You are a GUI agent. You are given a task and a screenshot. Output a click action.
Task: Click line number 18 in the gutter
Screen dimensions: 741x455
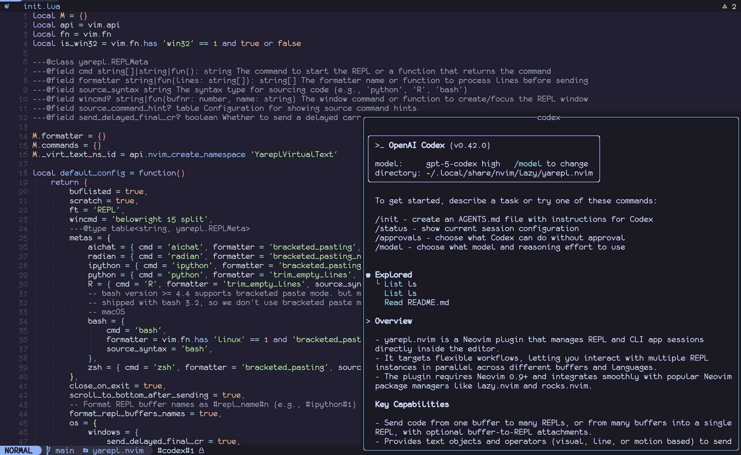(x=23, y=173)
